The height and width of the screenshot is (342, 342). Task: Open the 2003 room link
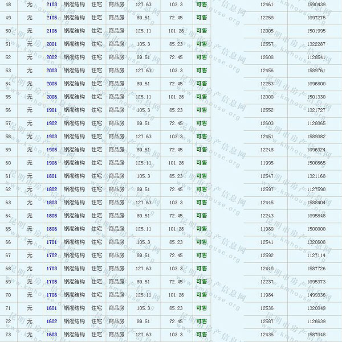(51, 71)
